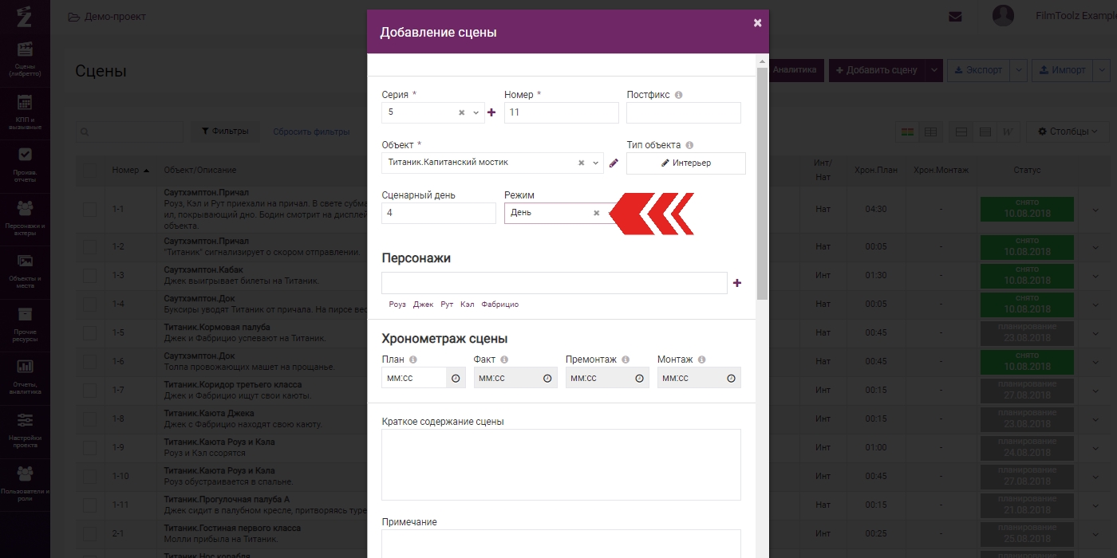Open Отчеты, аналитика in the sidebar
The height and width of the screenshot is (558, 1117).
tap(25, 377)
